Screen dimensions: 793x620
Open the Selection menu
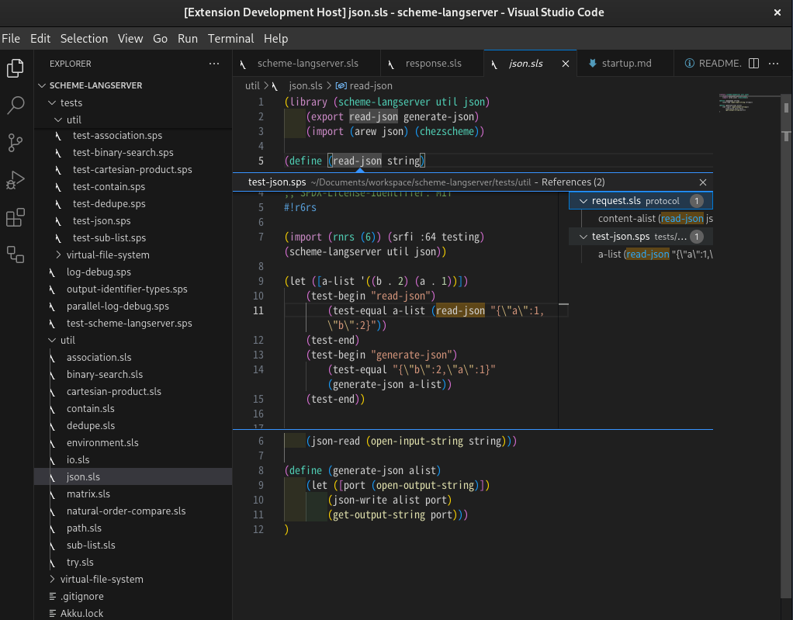84,39
